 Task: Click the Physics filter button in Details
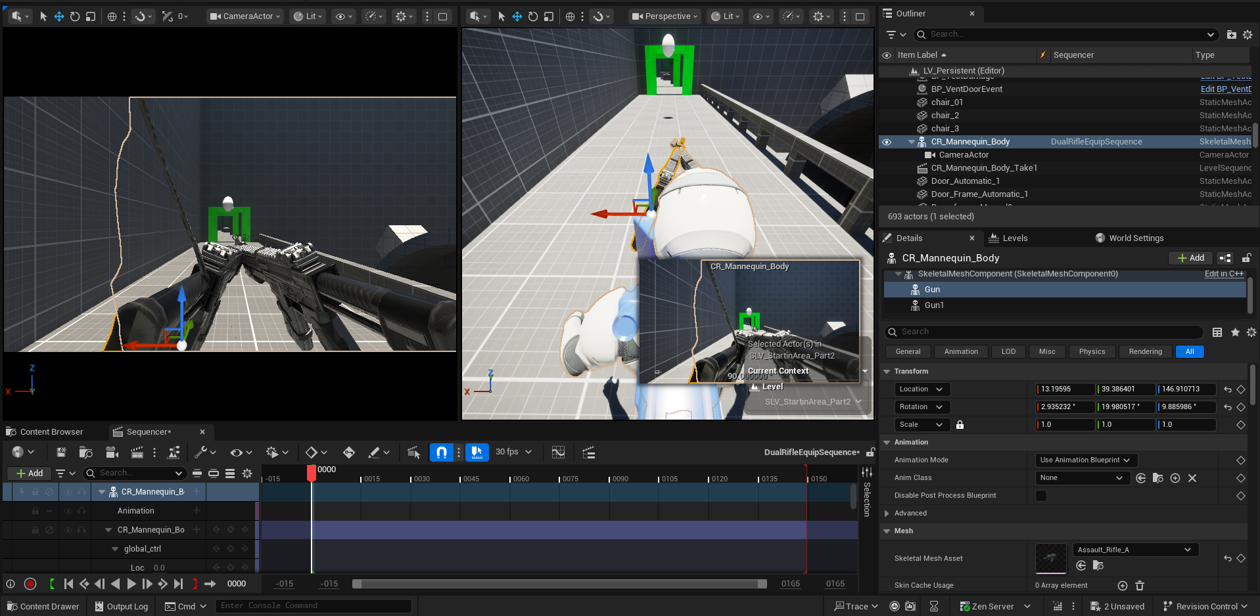(x=1092, y=352)
